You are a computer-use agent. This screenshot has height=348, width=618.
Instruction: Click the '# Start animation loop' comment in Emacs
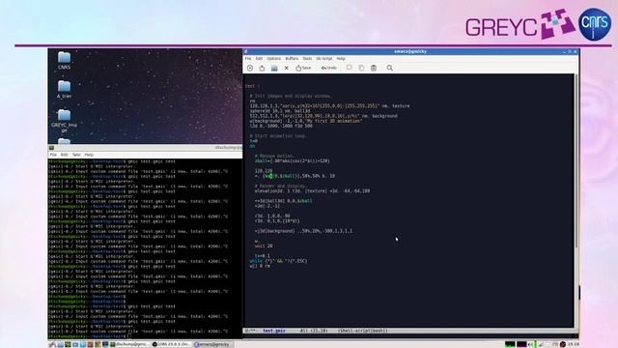(278, 135)
